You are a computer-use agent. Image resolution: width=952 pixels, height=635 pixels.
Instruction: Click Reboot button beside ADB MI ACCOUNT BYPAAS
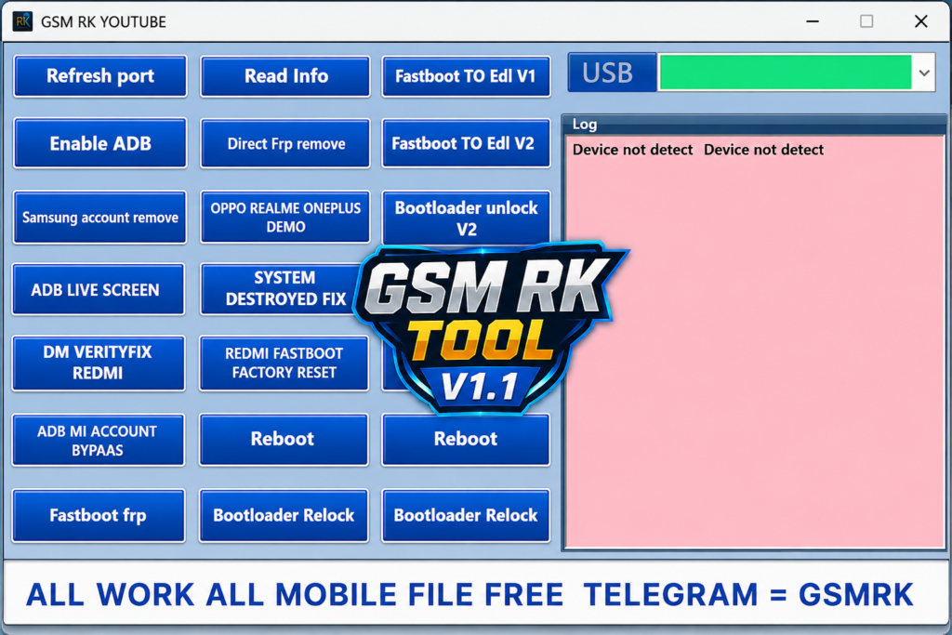click(284, 440)
